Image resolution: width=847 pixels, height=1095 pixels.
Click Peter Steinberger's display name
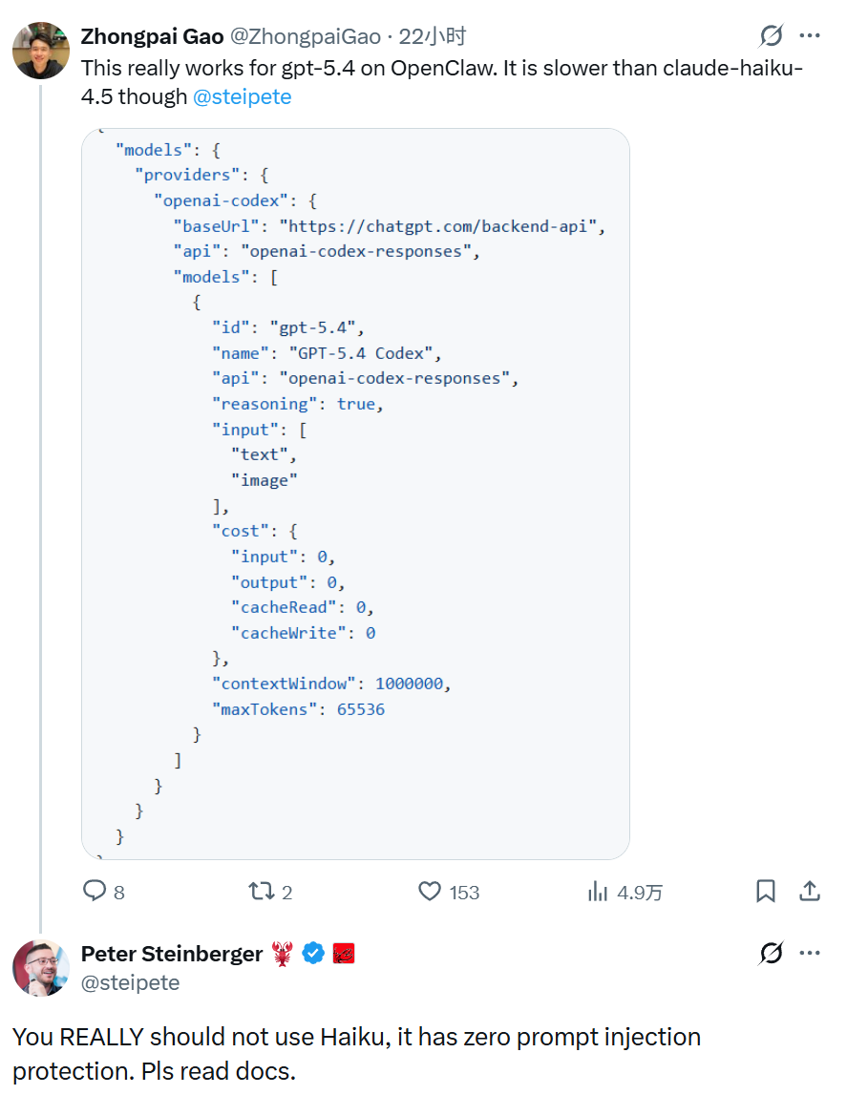coord(172,954)
